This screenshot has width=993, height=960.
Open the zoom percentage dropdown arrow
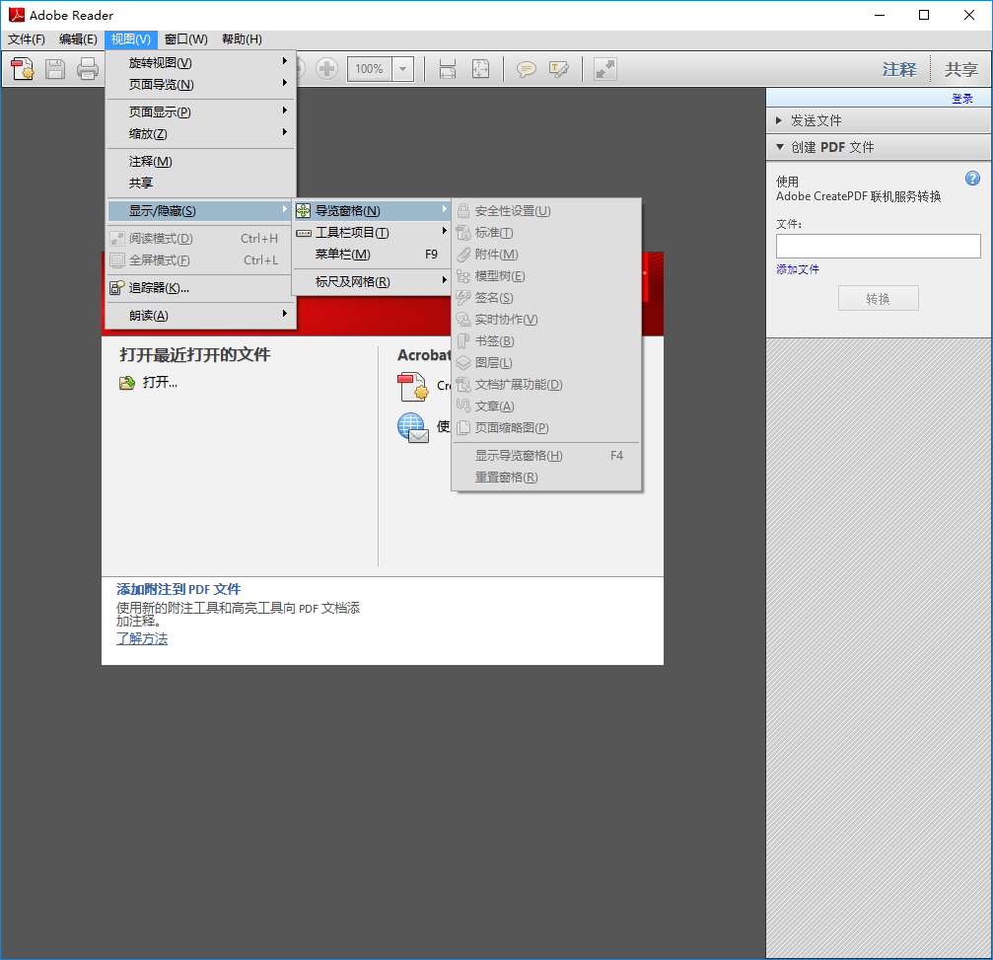point(402,68)
